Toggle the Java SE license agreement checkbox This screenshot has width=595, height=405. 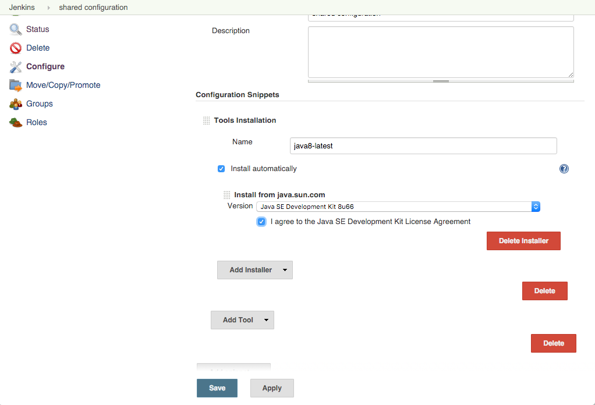[261, 222]
